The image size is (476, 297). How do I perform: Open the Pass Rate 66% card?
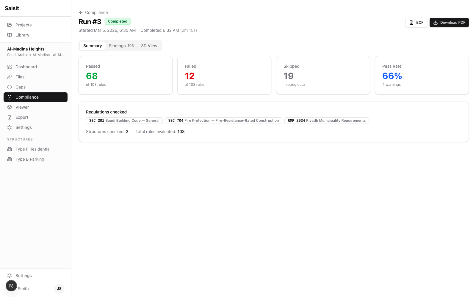[x=422, y=75]
